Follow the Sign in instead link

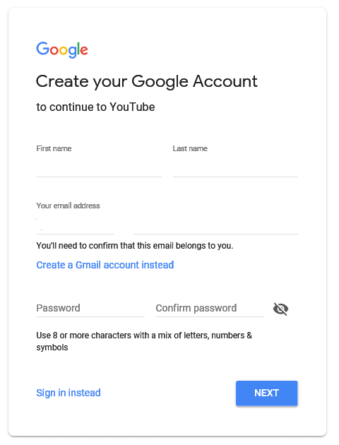coord(69,393)
